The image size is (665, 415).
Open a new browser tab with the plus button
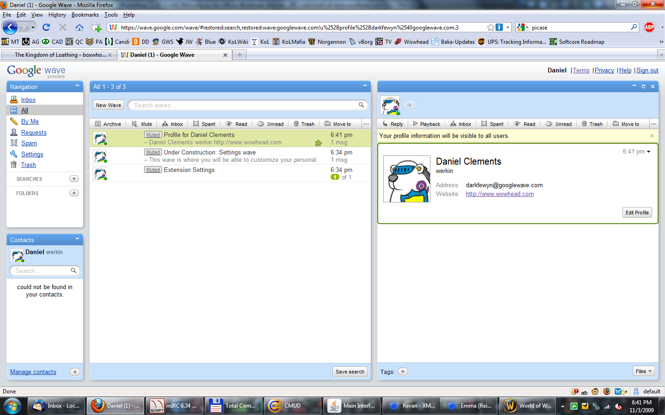pos(239,55)
